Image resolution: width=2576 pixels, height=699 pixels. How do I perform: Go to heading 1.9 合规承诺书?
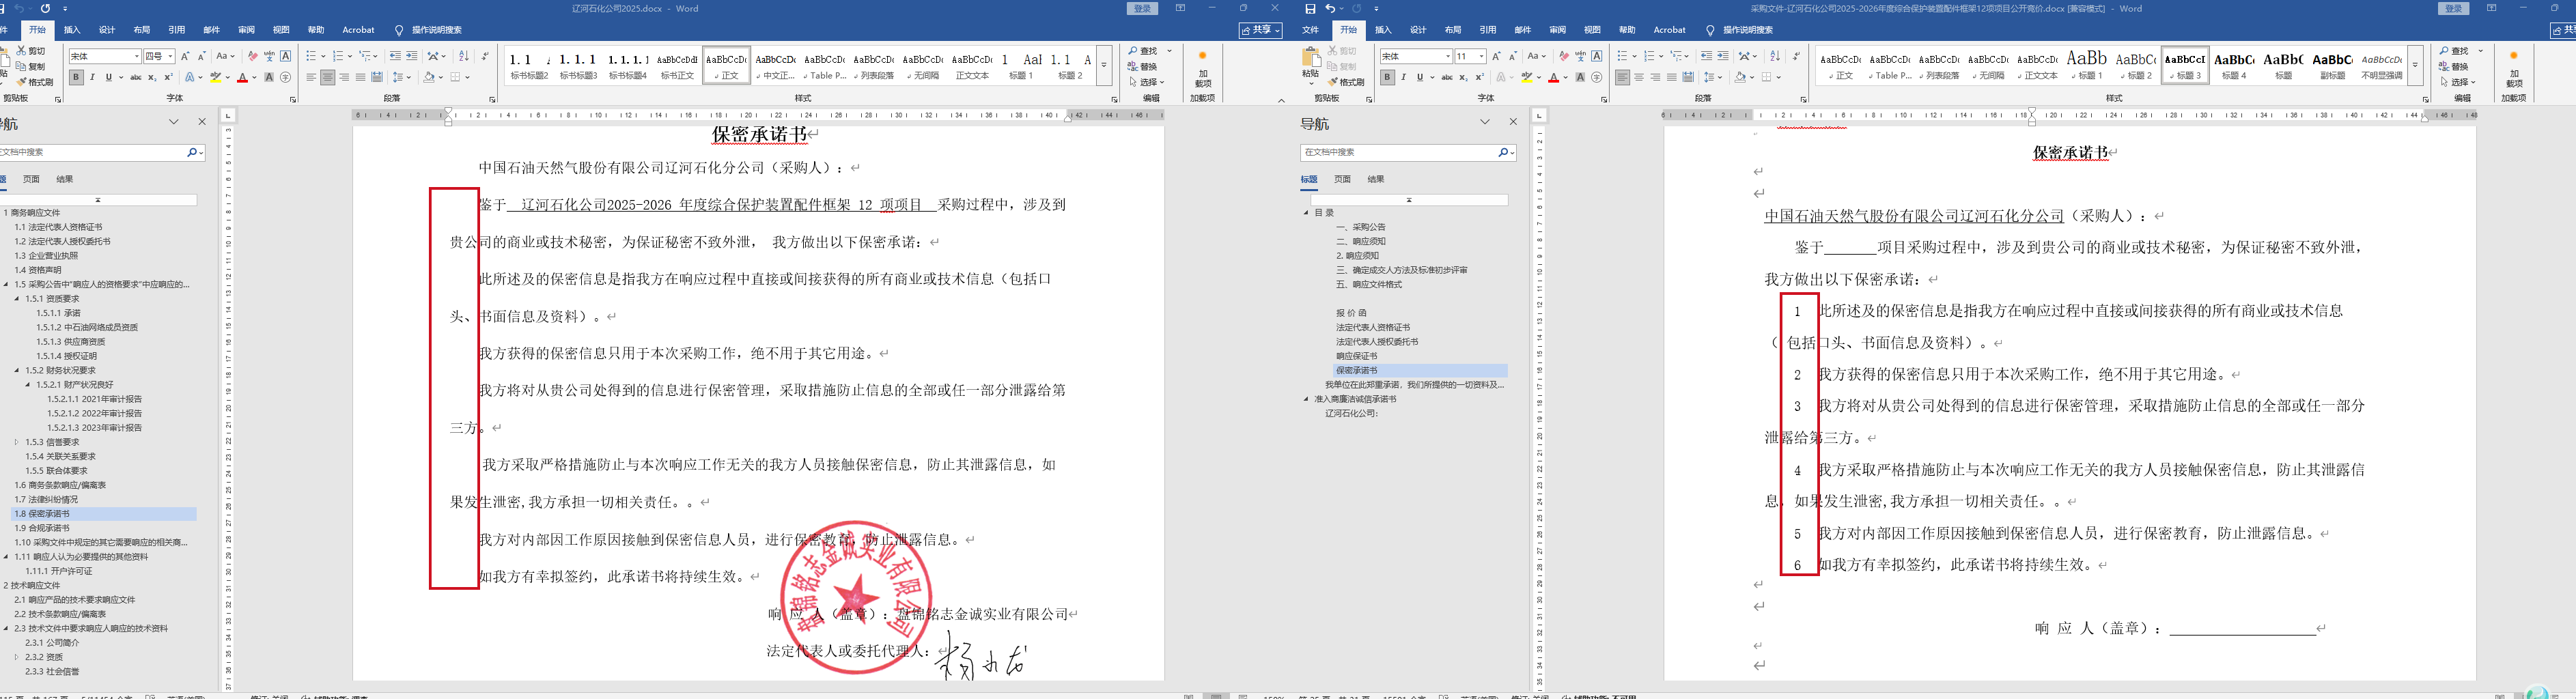[x=42, y=528]
